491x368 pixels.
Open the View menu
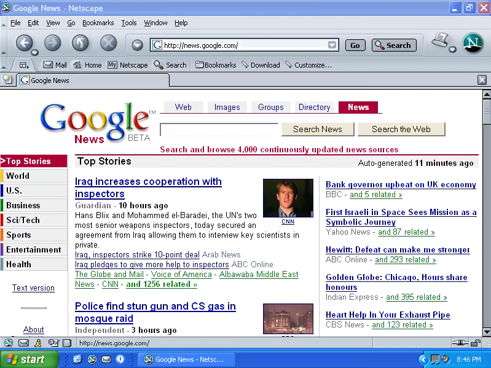[53, 23]
